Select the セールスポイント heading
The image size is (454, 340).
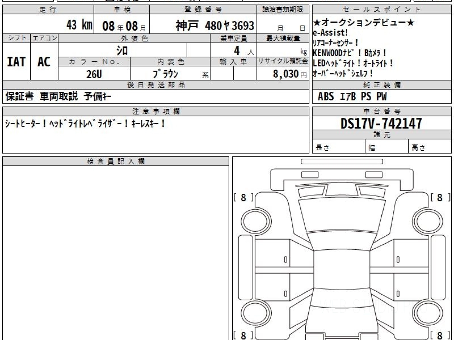(x=382, y=10)
